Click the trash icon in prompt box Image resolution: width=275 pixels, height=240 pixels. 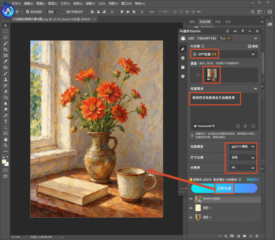coord(245,126)
